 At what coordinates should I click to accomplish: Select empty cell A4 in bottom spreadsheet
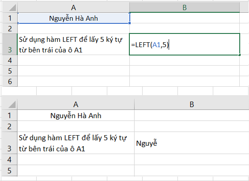[x=76, y=159]
